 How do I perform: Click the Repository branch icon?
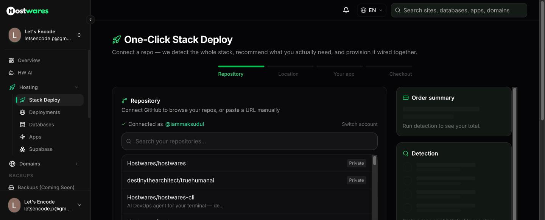125,101
